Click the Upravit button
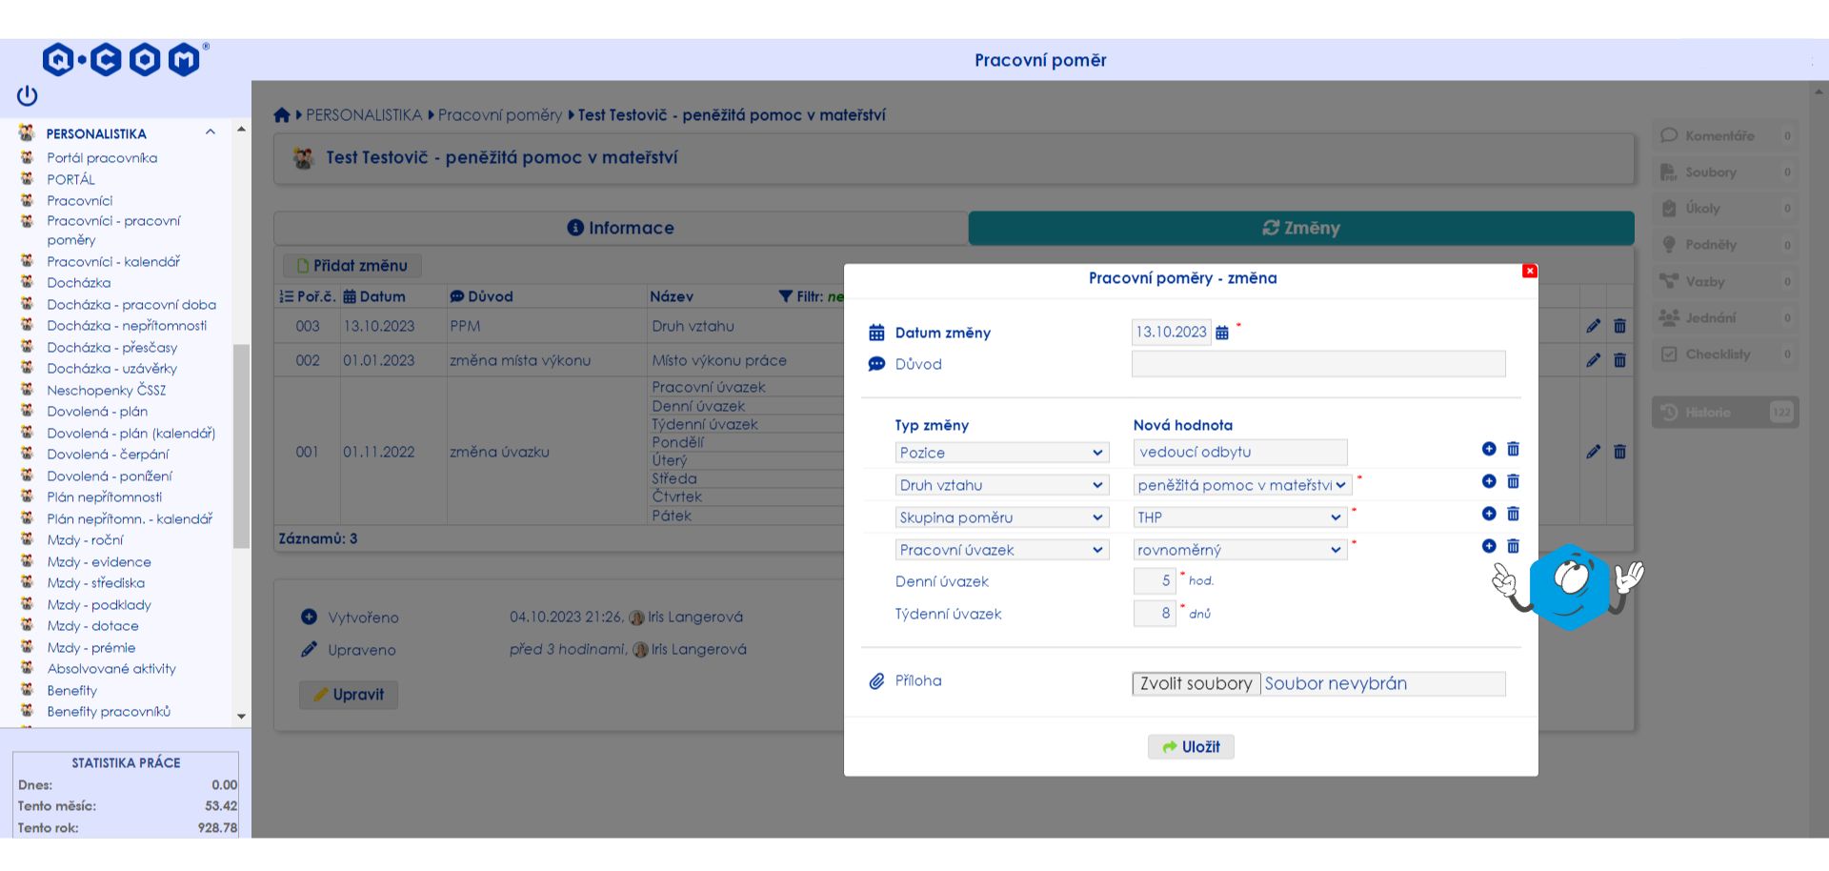The width and height of the screenshot is (1829, 871). coord(349,695)
